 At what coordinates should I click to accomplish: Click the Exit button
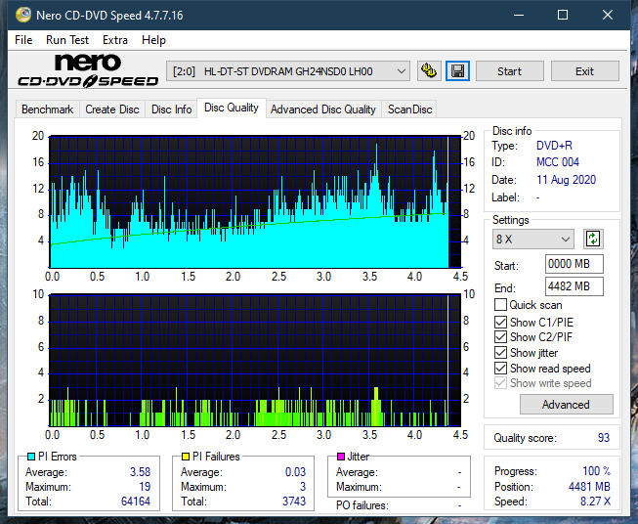584,71
